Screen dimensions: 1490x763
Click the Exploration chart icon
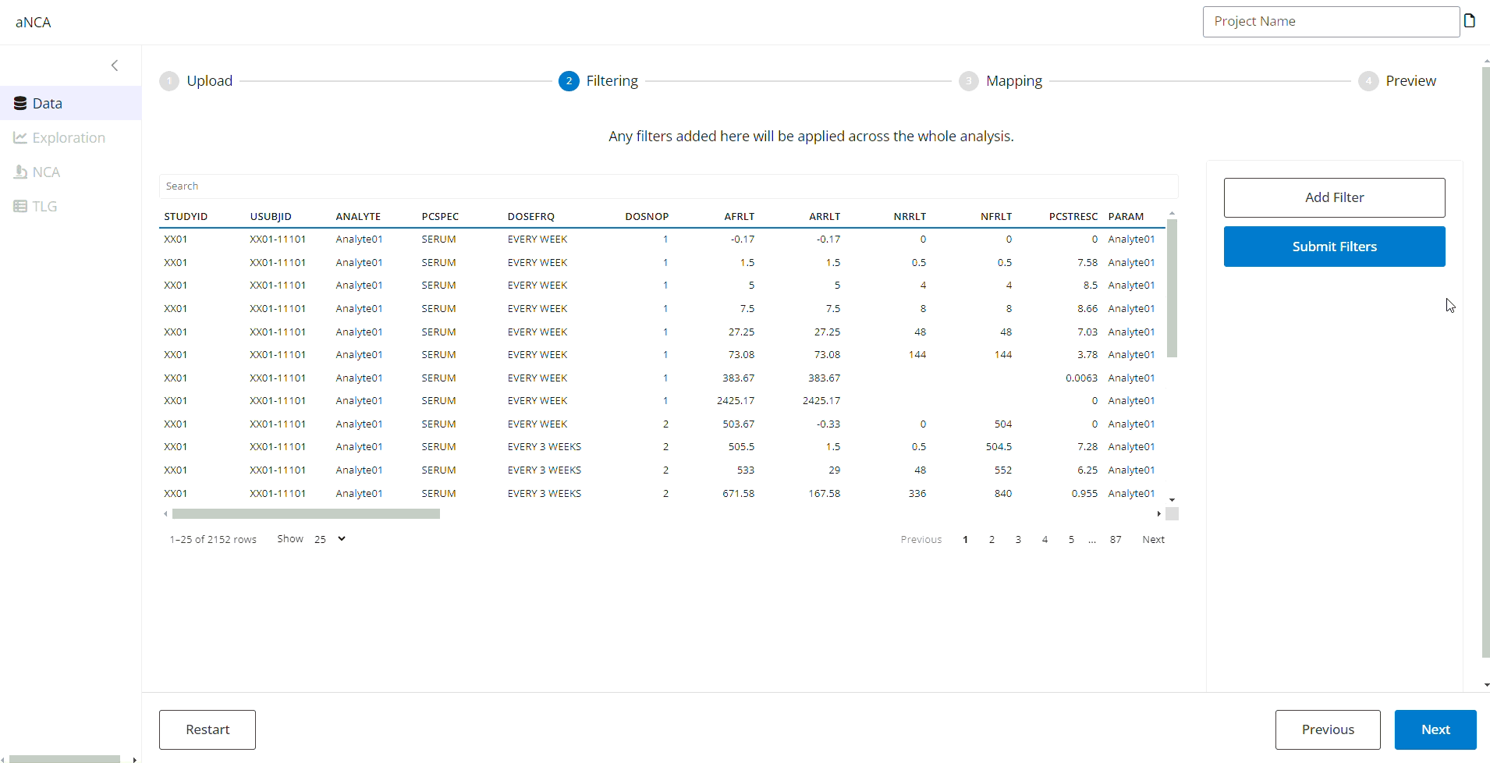pyautogui.click(x=20, y=138)
